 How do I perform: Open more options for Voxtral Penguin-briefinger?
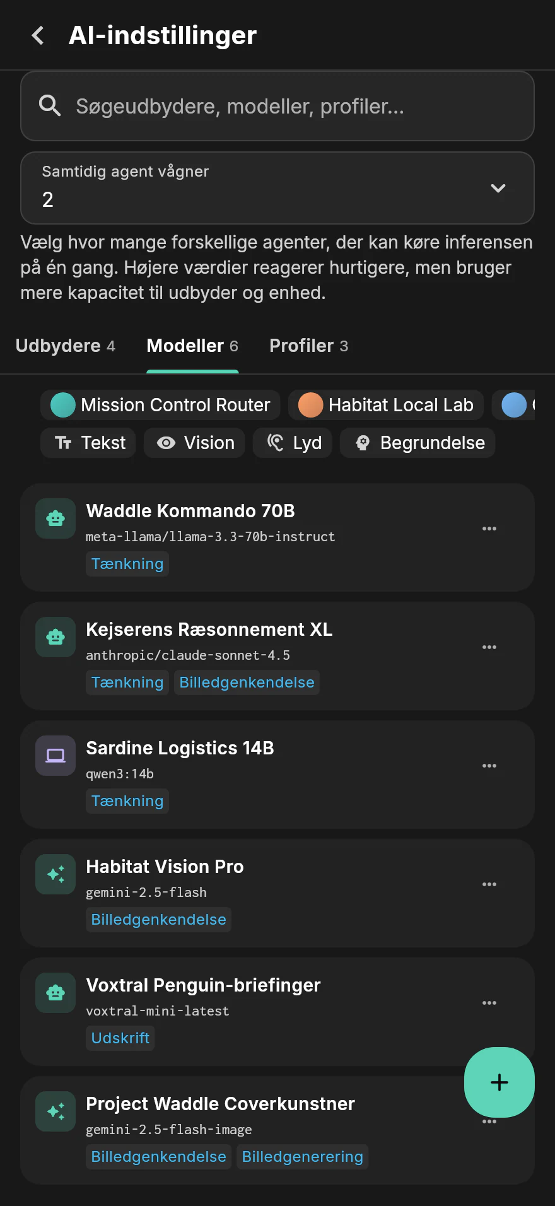point(489,1003)
